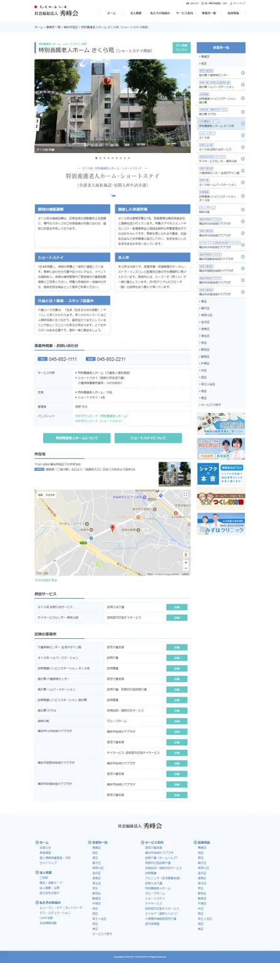Click PDFダウンロード（特別養護老人ホーム）link

pos(101,416)
